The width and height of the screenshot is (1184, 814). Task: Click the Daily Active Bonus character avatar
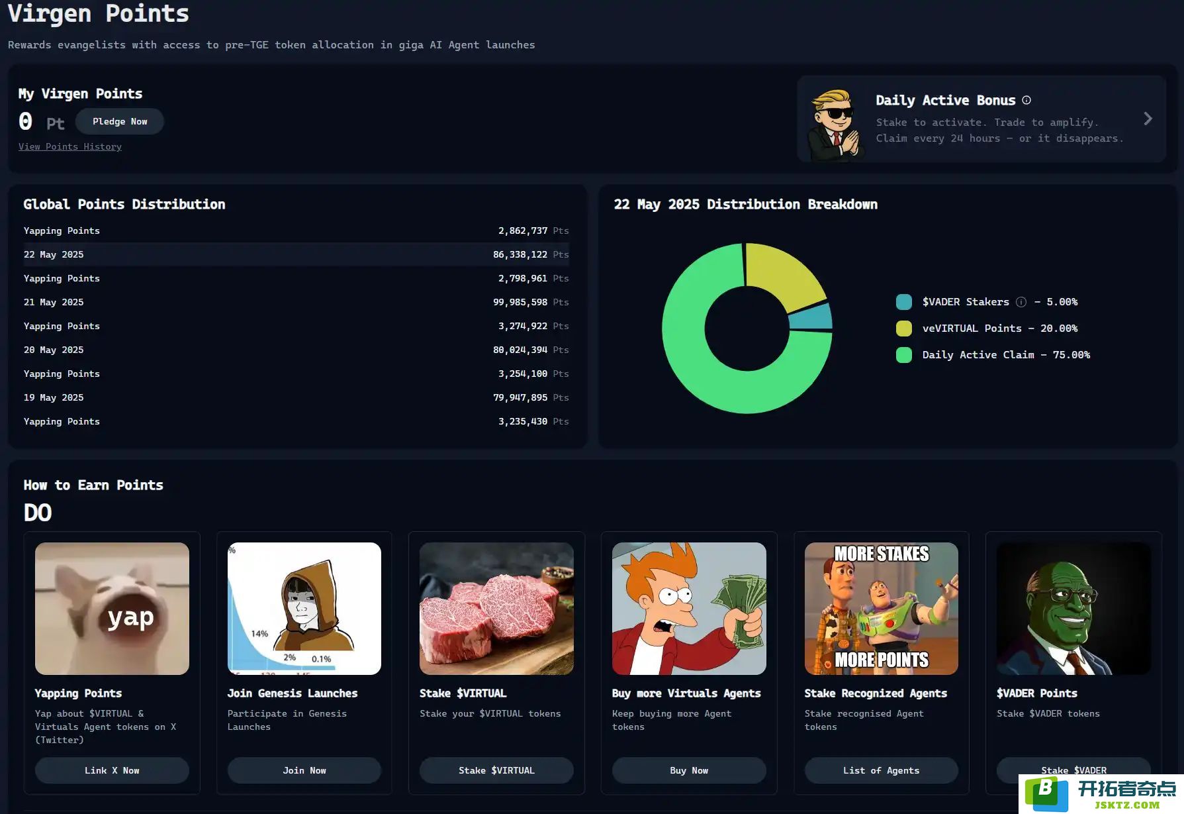tap(835, 125)
